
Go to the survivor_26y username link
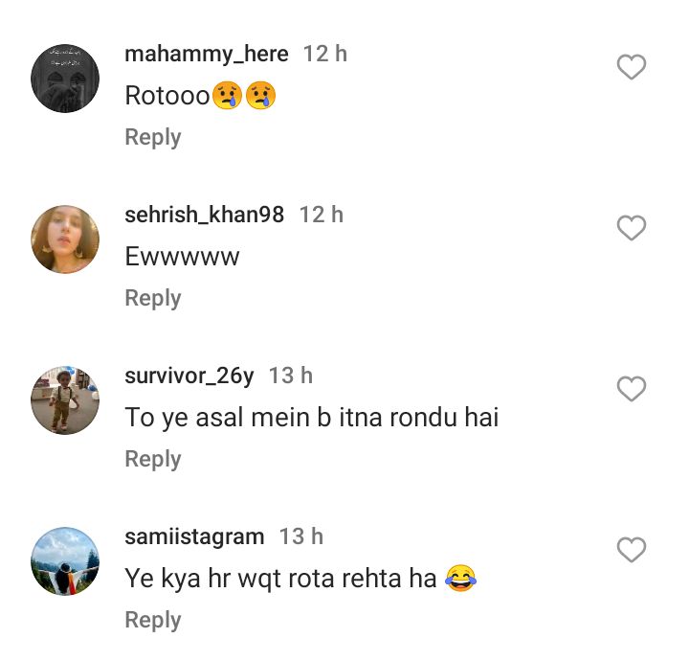[189, 376]
